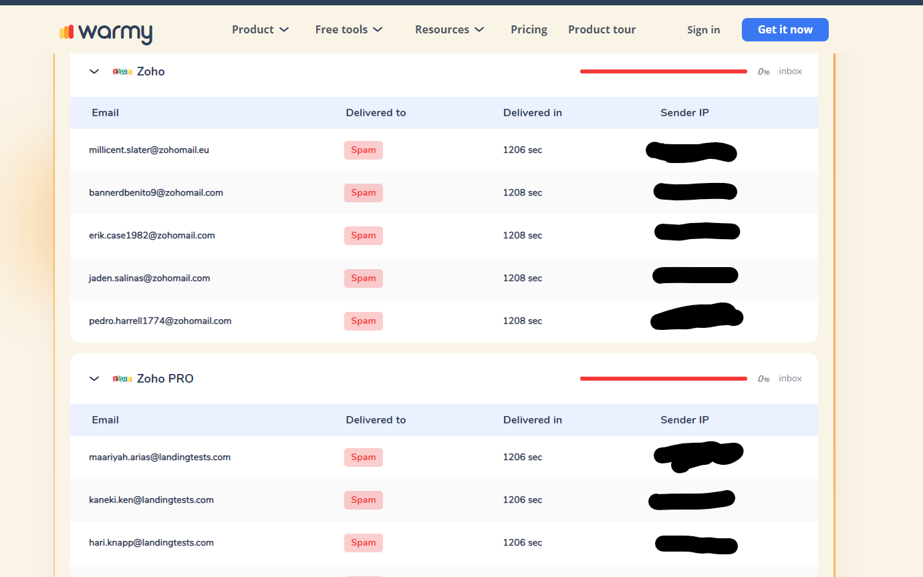The height and width of the screenshot is (577, 923).
Task: Click the Spam badge for millicent.slater
Action: (364, 150)
